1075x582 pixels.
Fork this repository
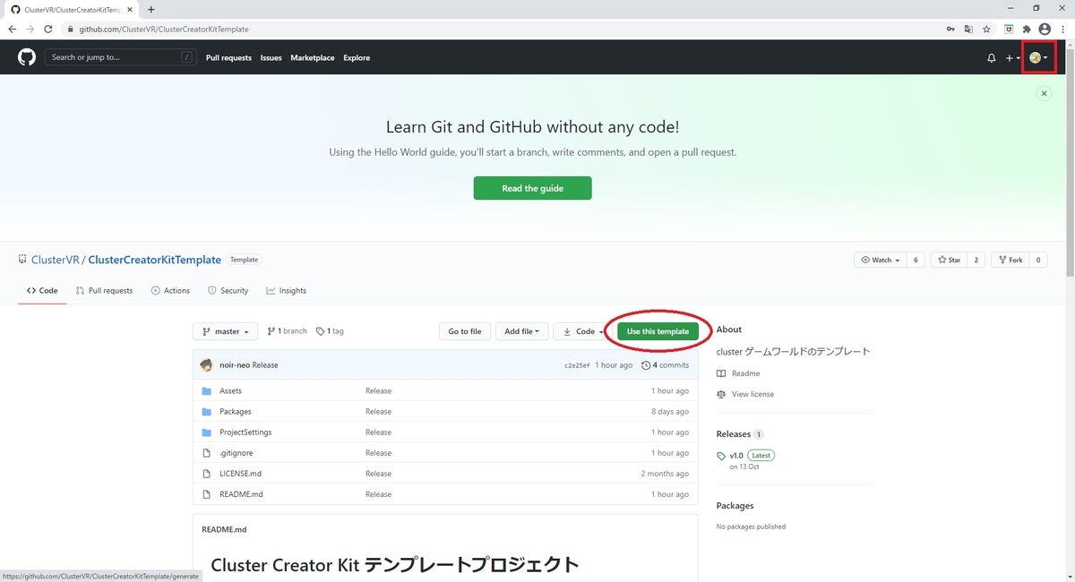click(x=1010, y=260)
